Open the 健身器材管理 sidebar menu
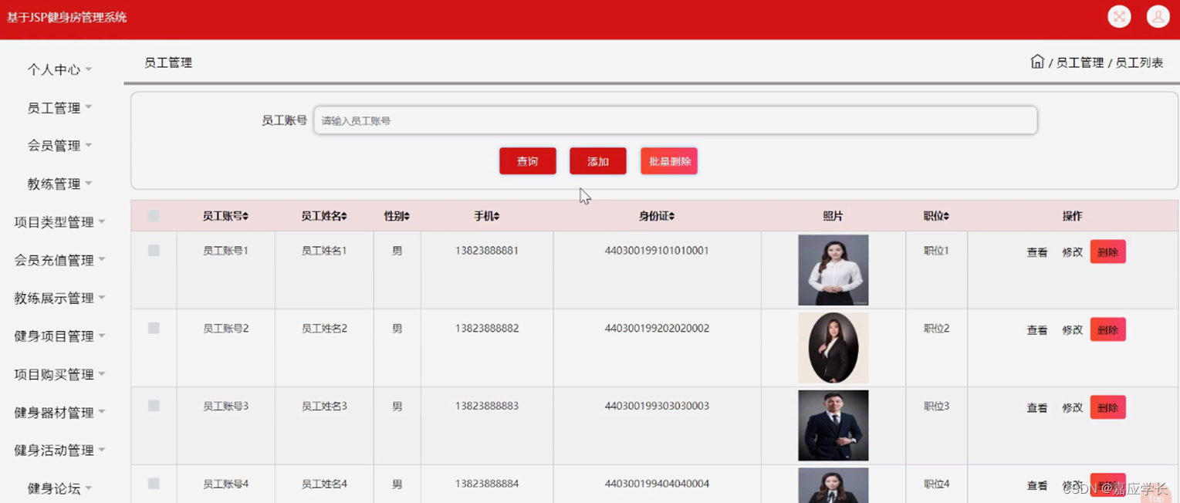1180x503 pixels. tap(59, 413)
